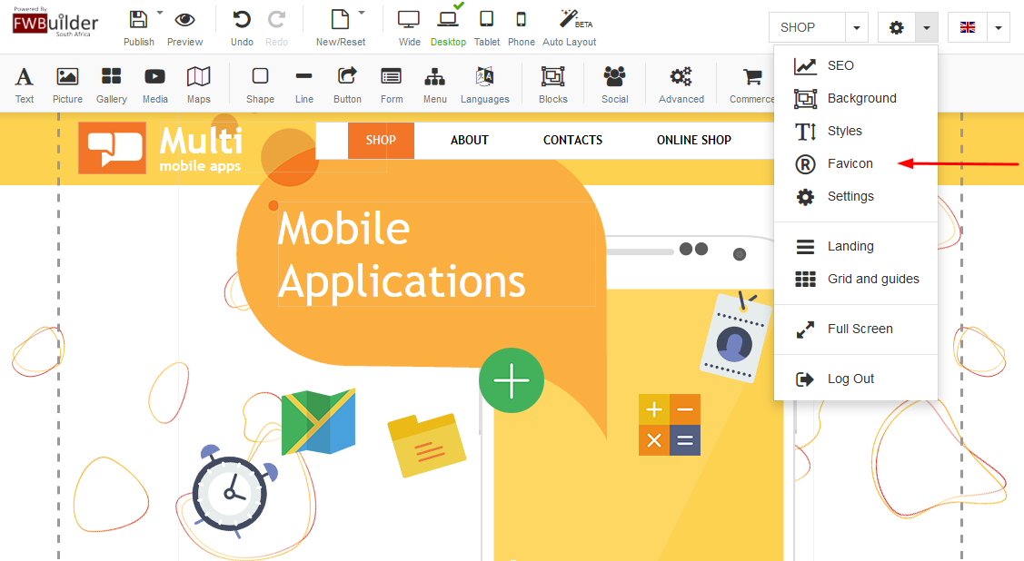
Task: Click the FWBuilder logo
Action: coord(55,23)
